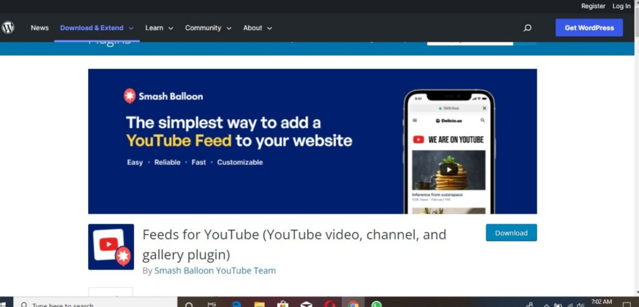The height and width of the screenshot is (307, 639).
Task: Click the Feeds for YouTube plugin icon
Action: [x=111, y=246]
